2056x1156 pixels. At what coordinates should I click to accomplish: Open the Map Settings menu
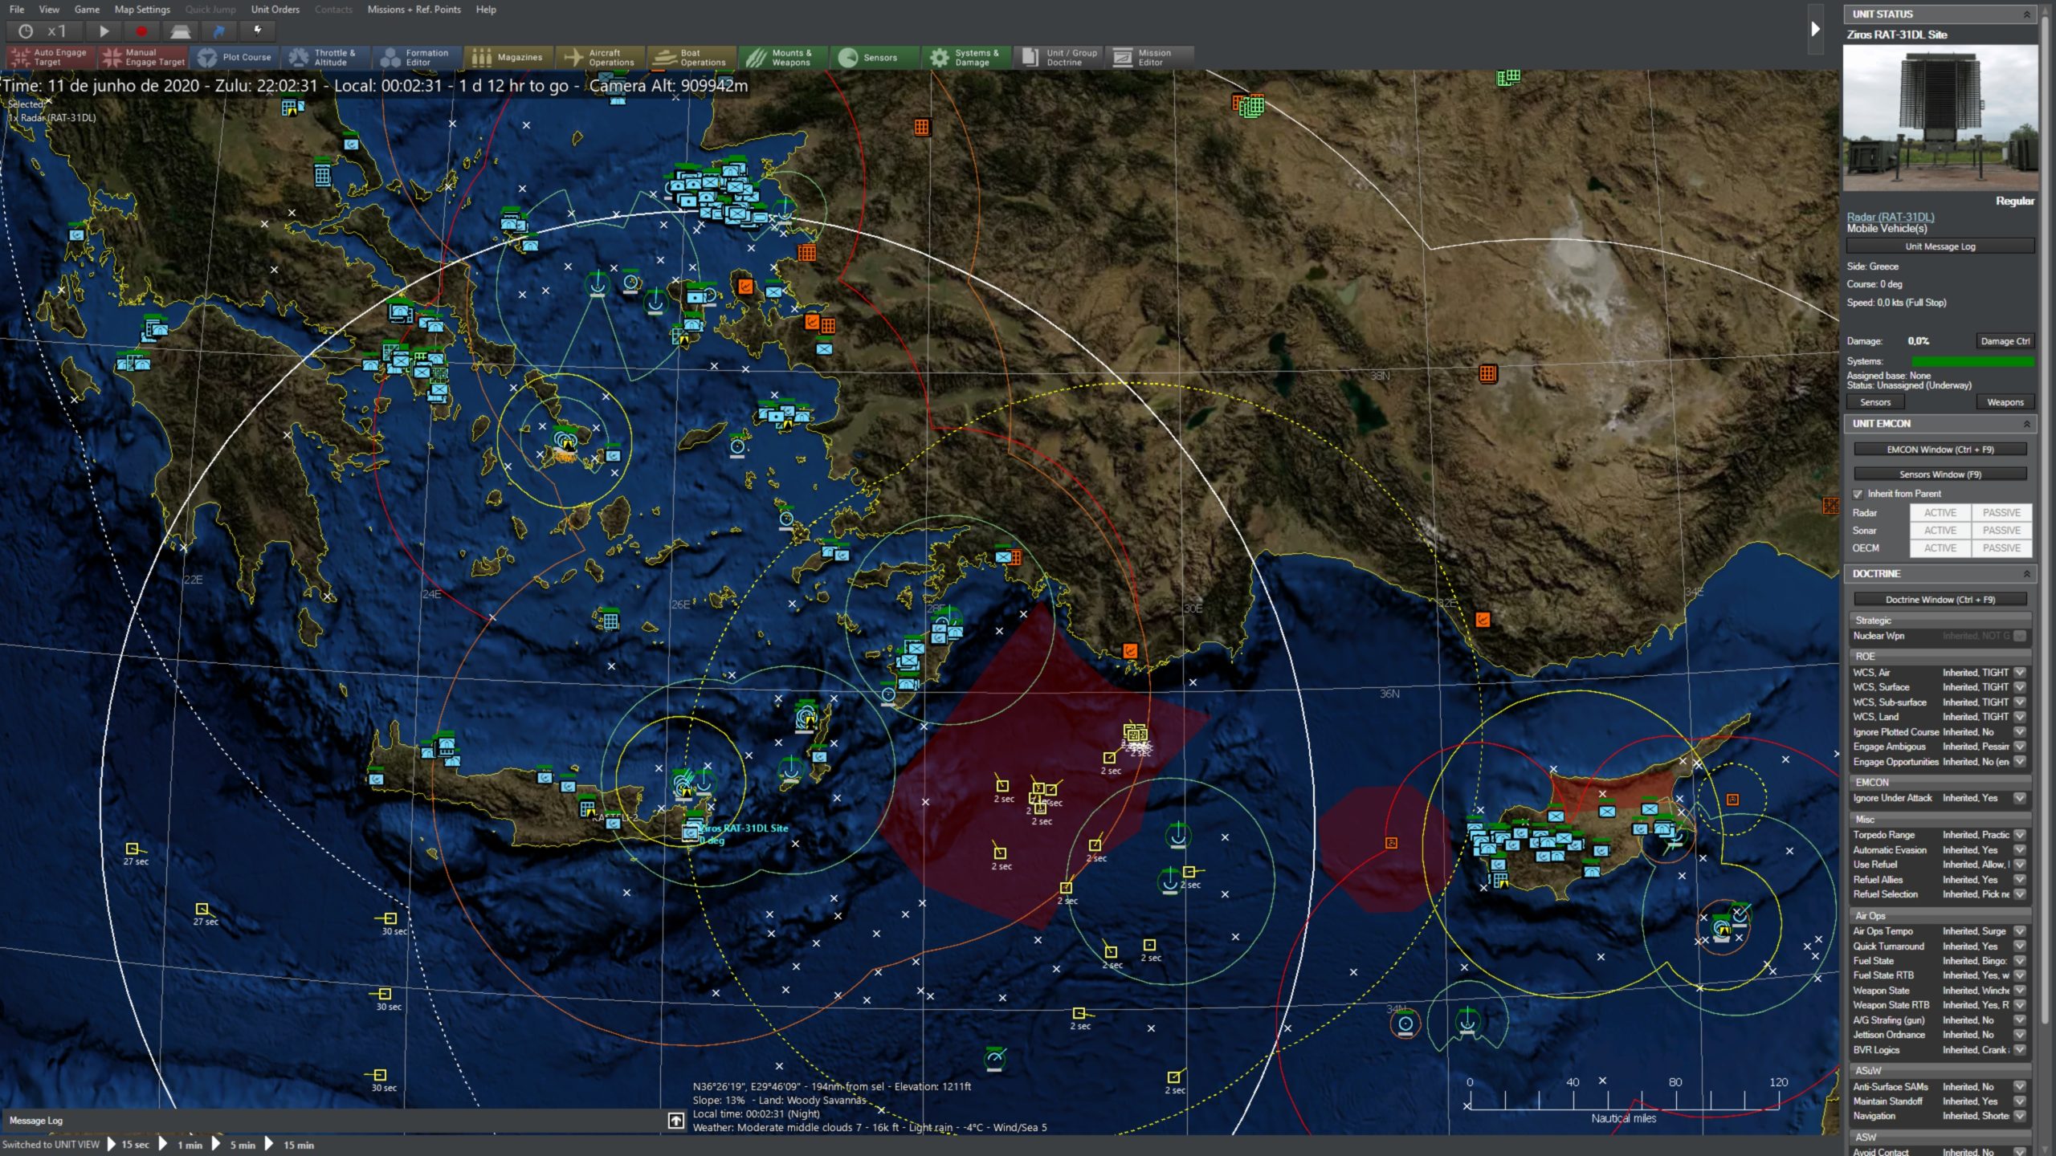coord(142,10)
